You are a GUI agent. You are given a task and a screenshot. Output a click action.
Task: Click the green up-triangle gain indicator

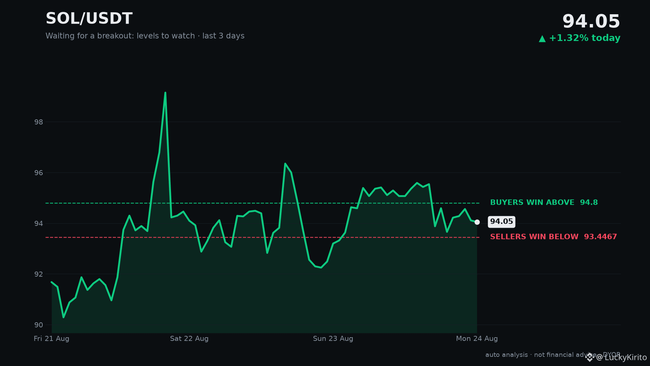click(542, 39)
